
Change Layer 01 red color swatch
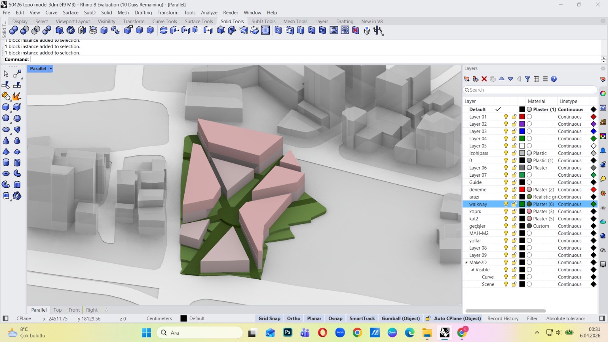[522, 117]
